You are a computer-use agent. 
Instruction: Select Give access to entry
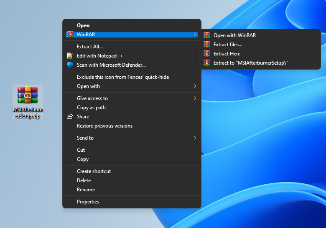[x=132, y=98]
